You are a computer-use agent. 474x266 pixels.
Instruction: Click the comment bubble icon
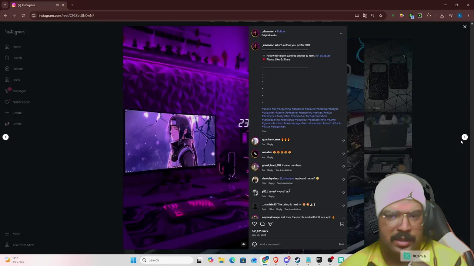pyautogui.click(x=262, y=224)
